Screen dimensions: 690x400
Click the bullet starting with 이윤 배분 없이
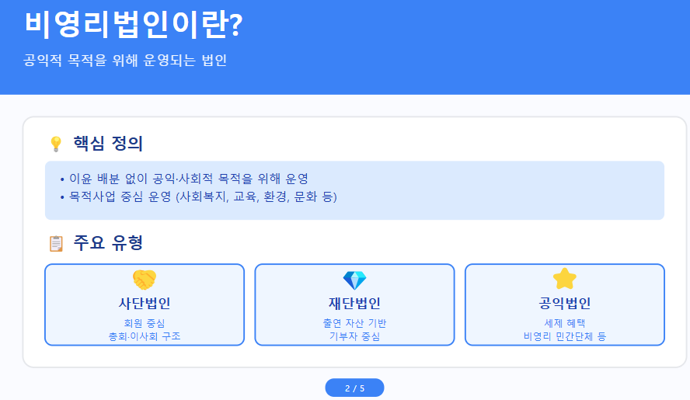coord(189,179)
